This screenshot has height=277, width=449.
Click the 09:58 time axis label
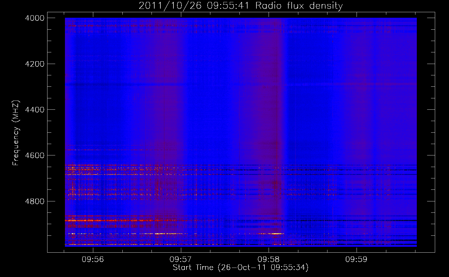(269, 260)
